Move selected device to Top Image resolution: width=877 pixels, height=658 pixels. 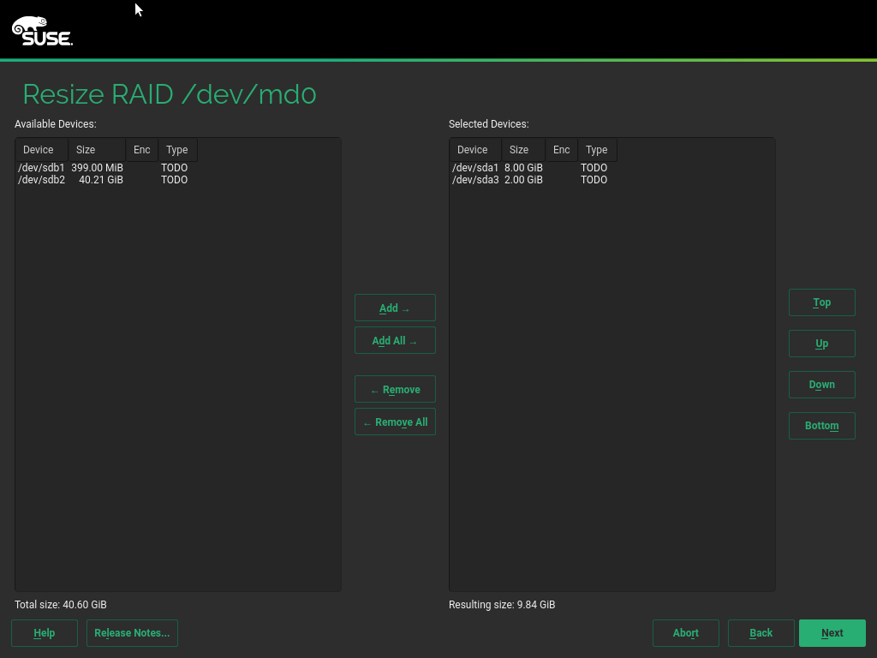click(821, 302)
